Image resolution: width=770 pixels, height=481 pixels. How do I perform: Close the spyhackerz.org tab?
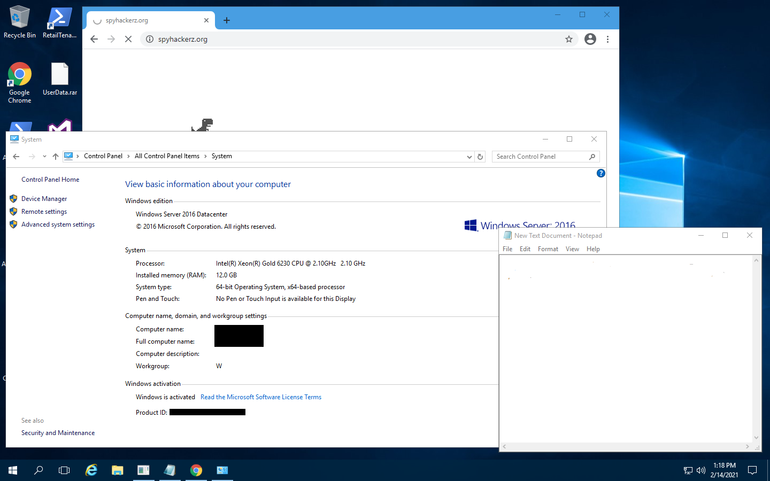click(206, 20)
